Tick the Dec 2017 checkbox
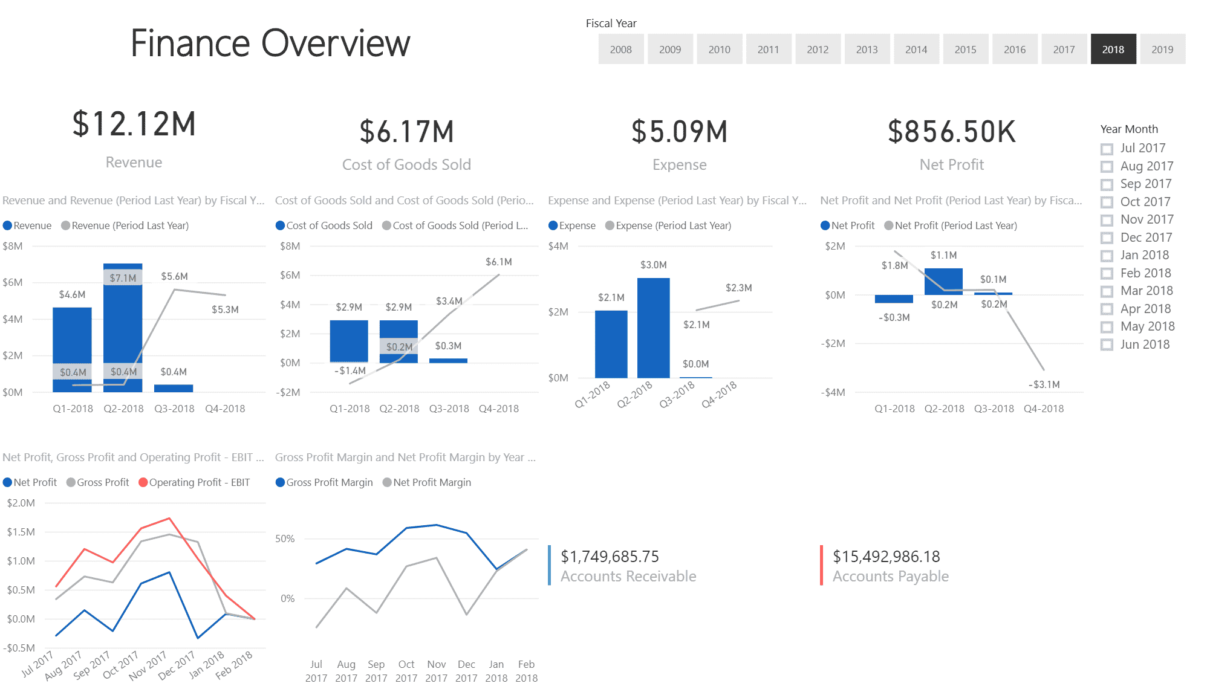Screen dimensions: 1207x689 click(x=1107, y=238)
